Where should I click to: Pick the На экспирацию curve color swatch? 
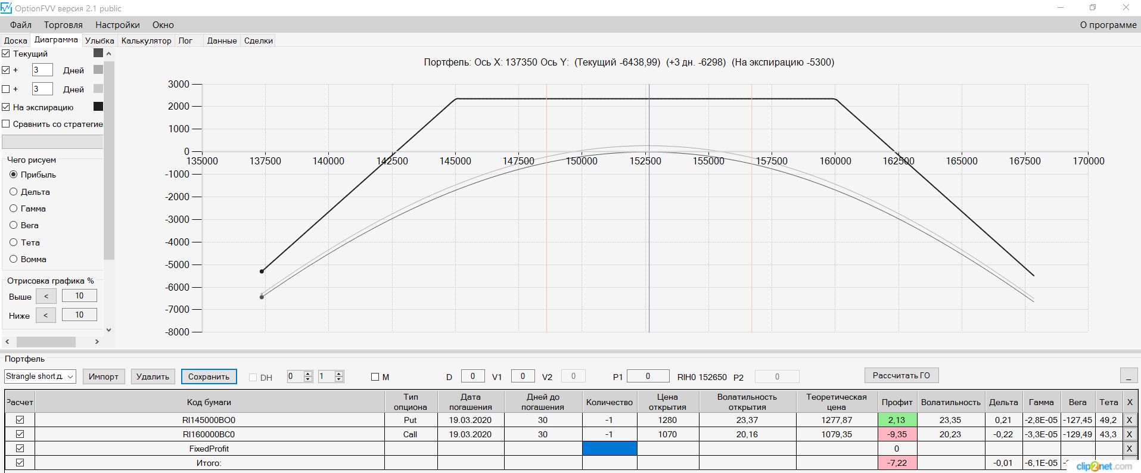coord(98,107)
